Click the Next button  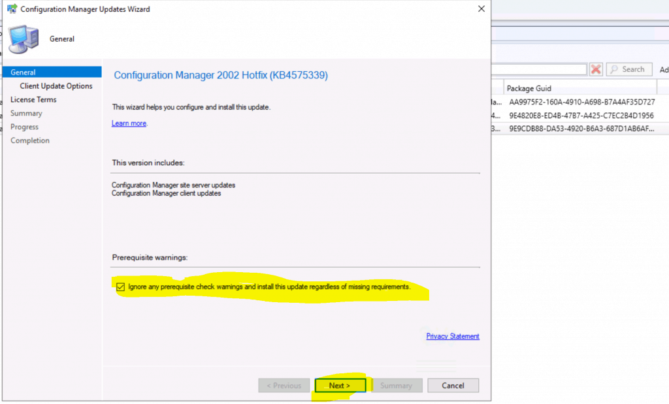(340, 385)
